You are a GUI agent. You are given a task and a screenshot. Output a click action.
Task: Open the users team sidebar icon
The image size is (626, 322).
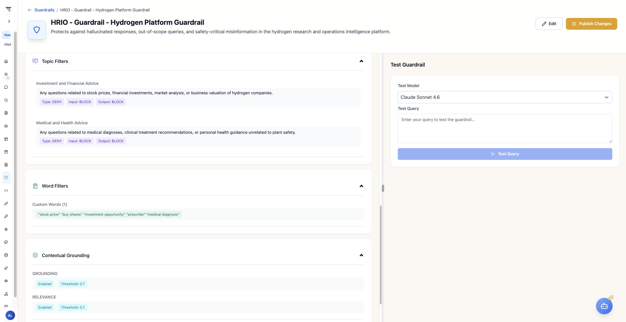pyautogui.click(x=6, y=74)
